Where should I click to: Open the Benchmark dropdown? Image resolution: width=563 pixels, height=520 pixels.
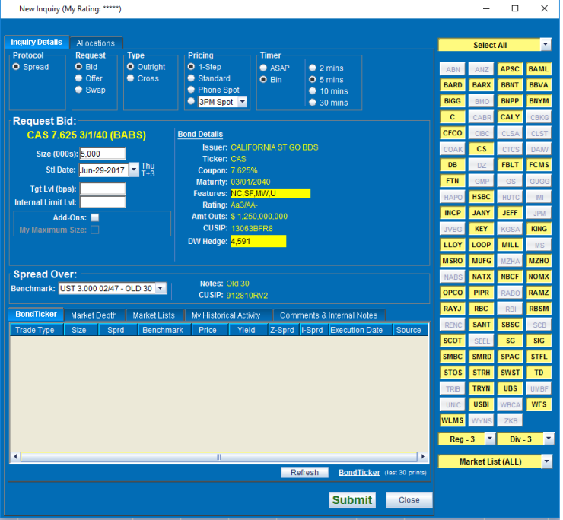(160, 289)
